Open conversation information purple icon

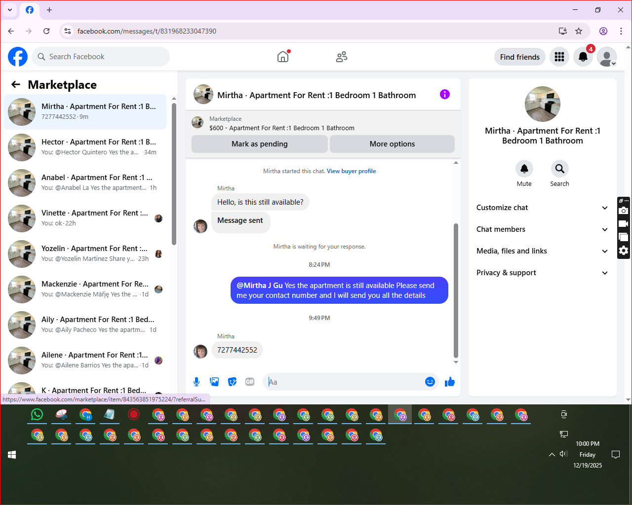pos(445,94)
